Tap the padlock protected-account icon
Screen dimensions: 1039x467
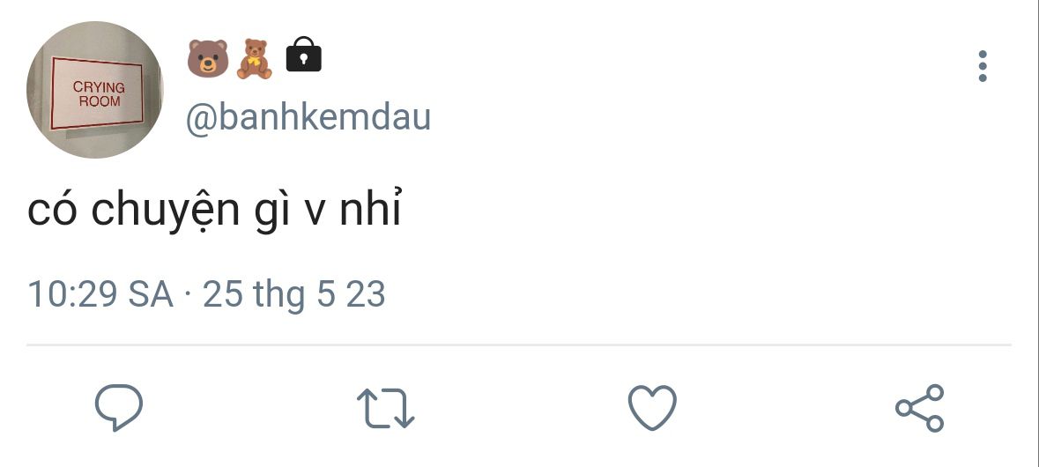[303, 55]
